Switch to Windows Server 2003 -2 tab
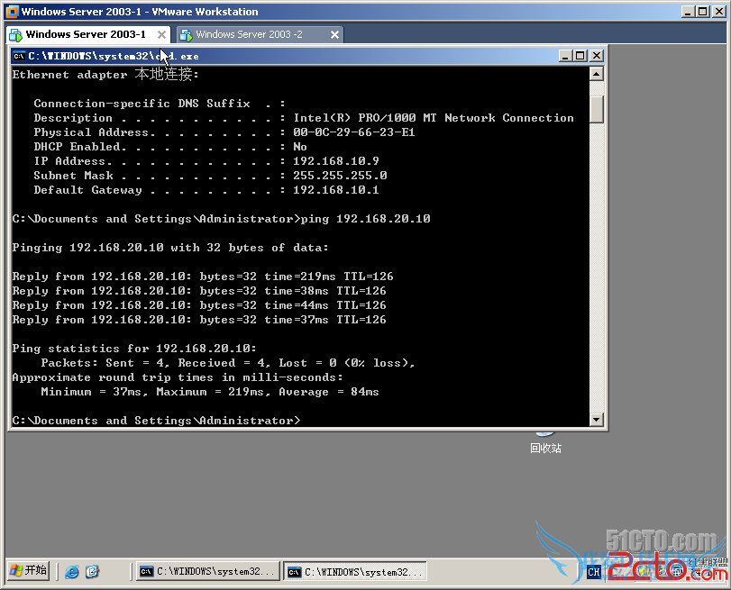This screenshot has height=590, width=731. (x=260, y=34)
